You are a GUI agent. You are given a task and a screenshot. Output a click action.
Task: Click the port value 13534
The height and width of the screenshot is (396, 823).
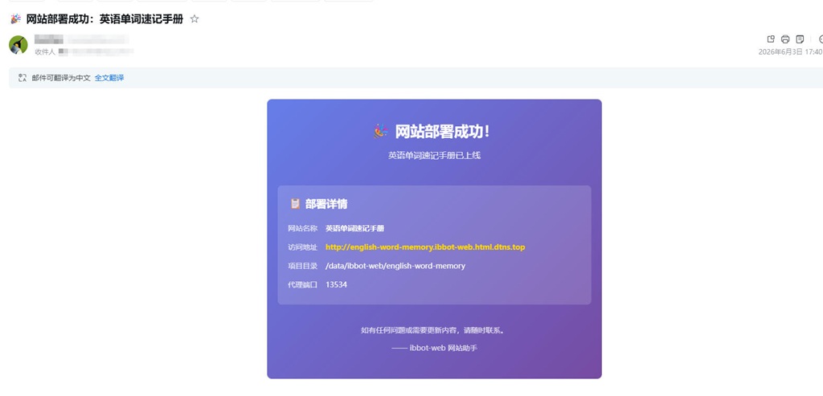(337, 285)
